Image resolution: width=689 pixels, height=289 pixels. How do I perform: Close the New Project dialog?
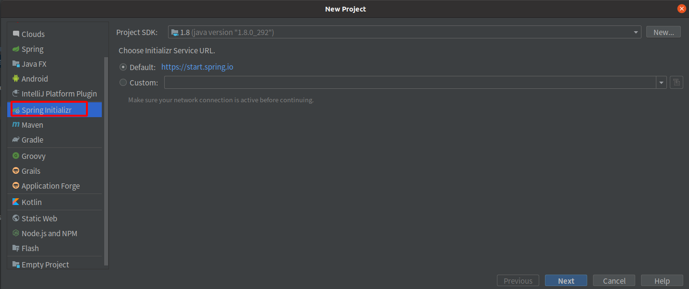[x=681, y=9]
